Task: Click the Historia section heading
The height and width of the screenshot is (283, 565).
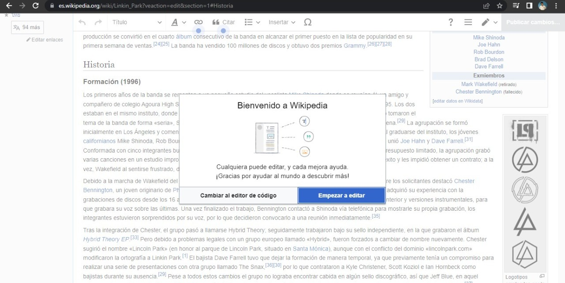Action: click(99, 64)
